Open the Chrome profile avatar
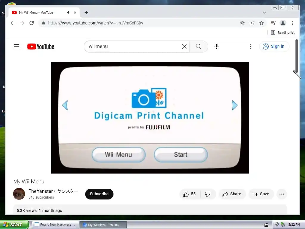The image size is (305, 229). 283,23
